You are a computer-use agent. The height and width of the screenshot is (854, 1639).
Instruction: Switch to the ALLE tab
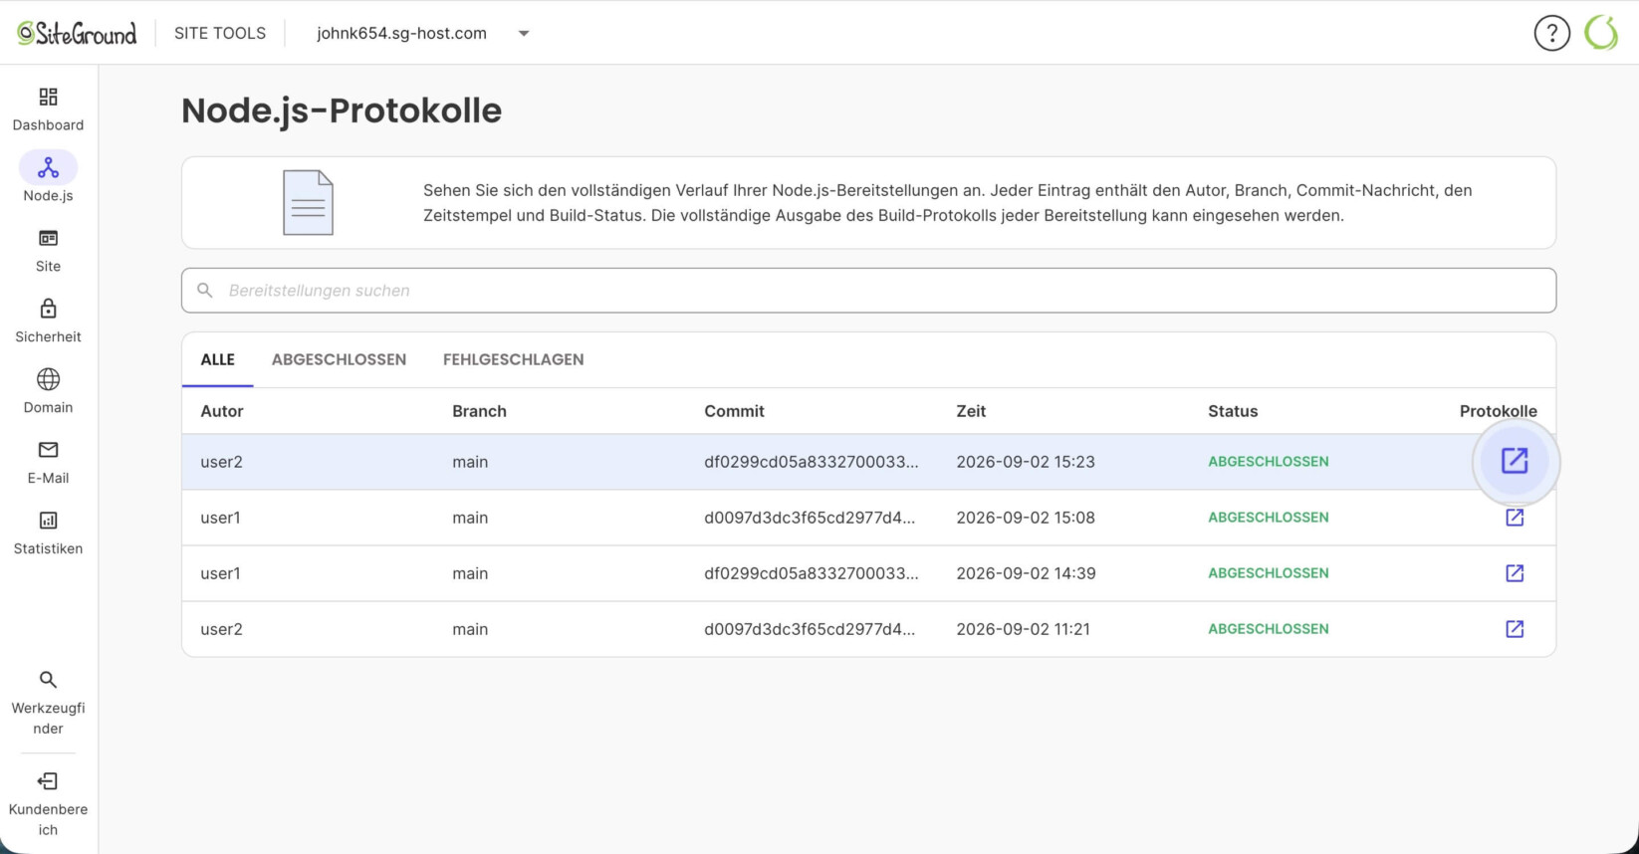[218, 359]
